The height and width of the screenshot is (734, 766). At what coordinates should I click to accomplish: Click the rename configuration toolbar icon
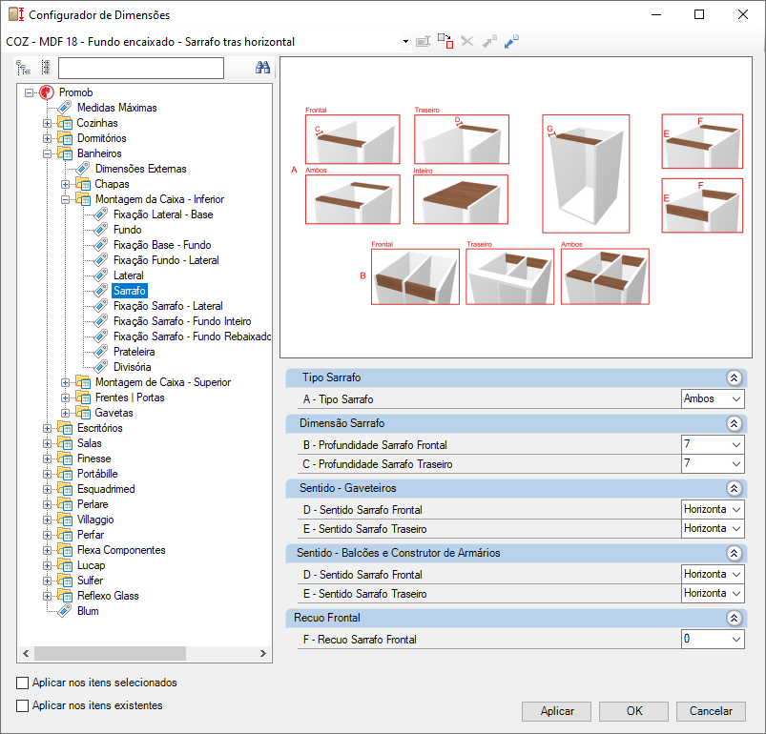pos(423,42)
